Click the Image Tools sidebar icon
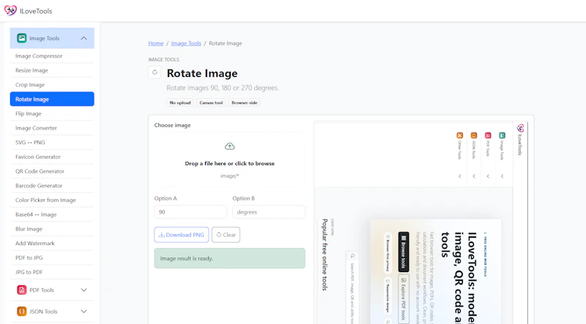 [22, 38]
